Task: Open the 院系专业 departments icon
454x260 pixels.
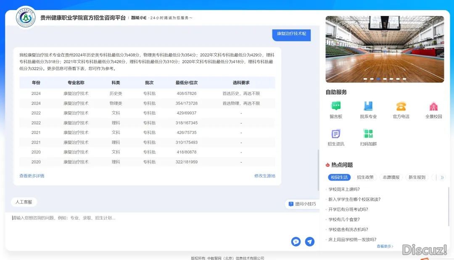Action: pos(368,107)
